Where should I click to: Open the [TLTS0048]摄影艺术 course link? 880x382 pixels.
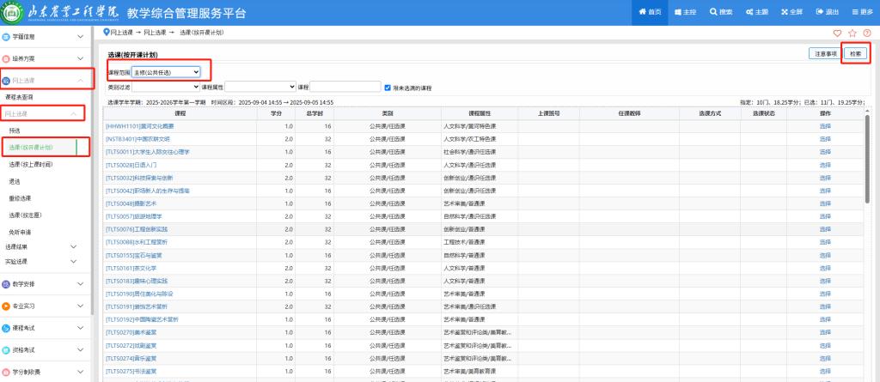click(x=131, y=203)
